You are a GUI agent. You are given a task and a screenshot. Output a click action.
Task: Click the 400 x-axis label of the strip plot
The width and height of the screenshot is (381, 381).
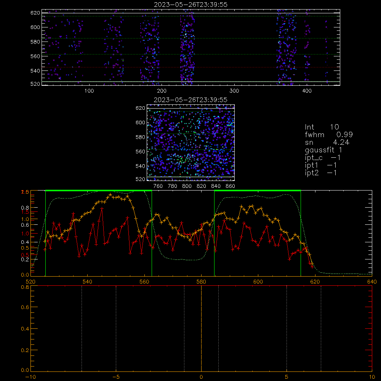tap(307, 91)
